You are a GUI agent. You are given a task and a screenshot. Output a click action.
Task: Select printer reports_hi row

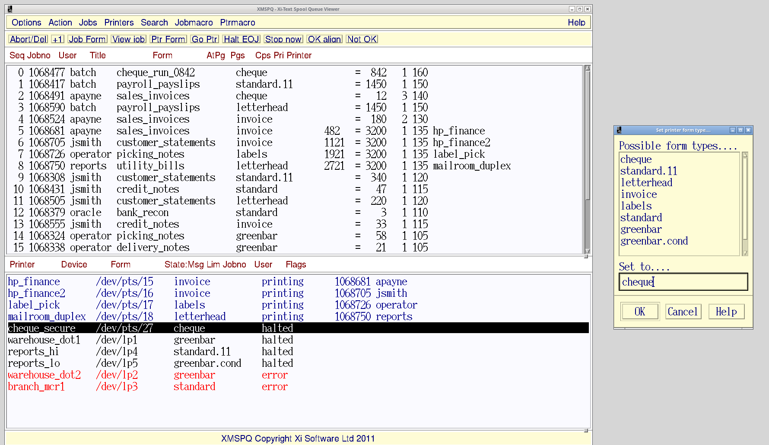(298, 352)
